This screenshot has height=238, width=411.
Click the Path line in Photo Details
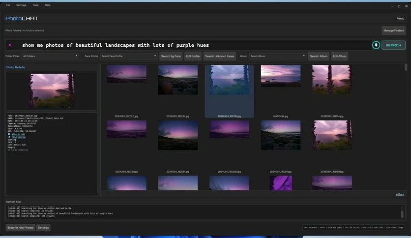[35, 118]
